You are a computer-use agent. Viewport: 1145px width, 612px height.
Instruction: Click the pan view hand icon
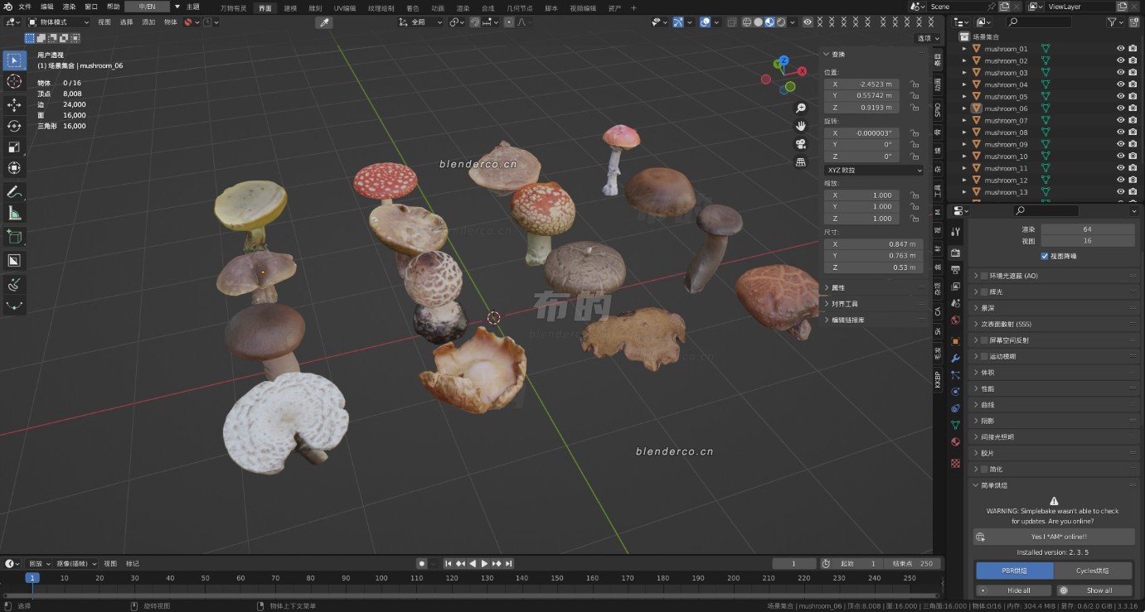click(x=801, y=126)
